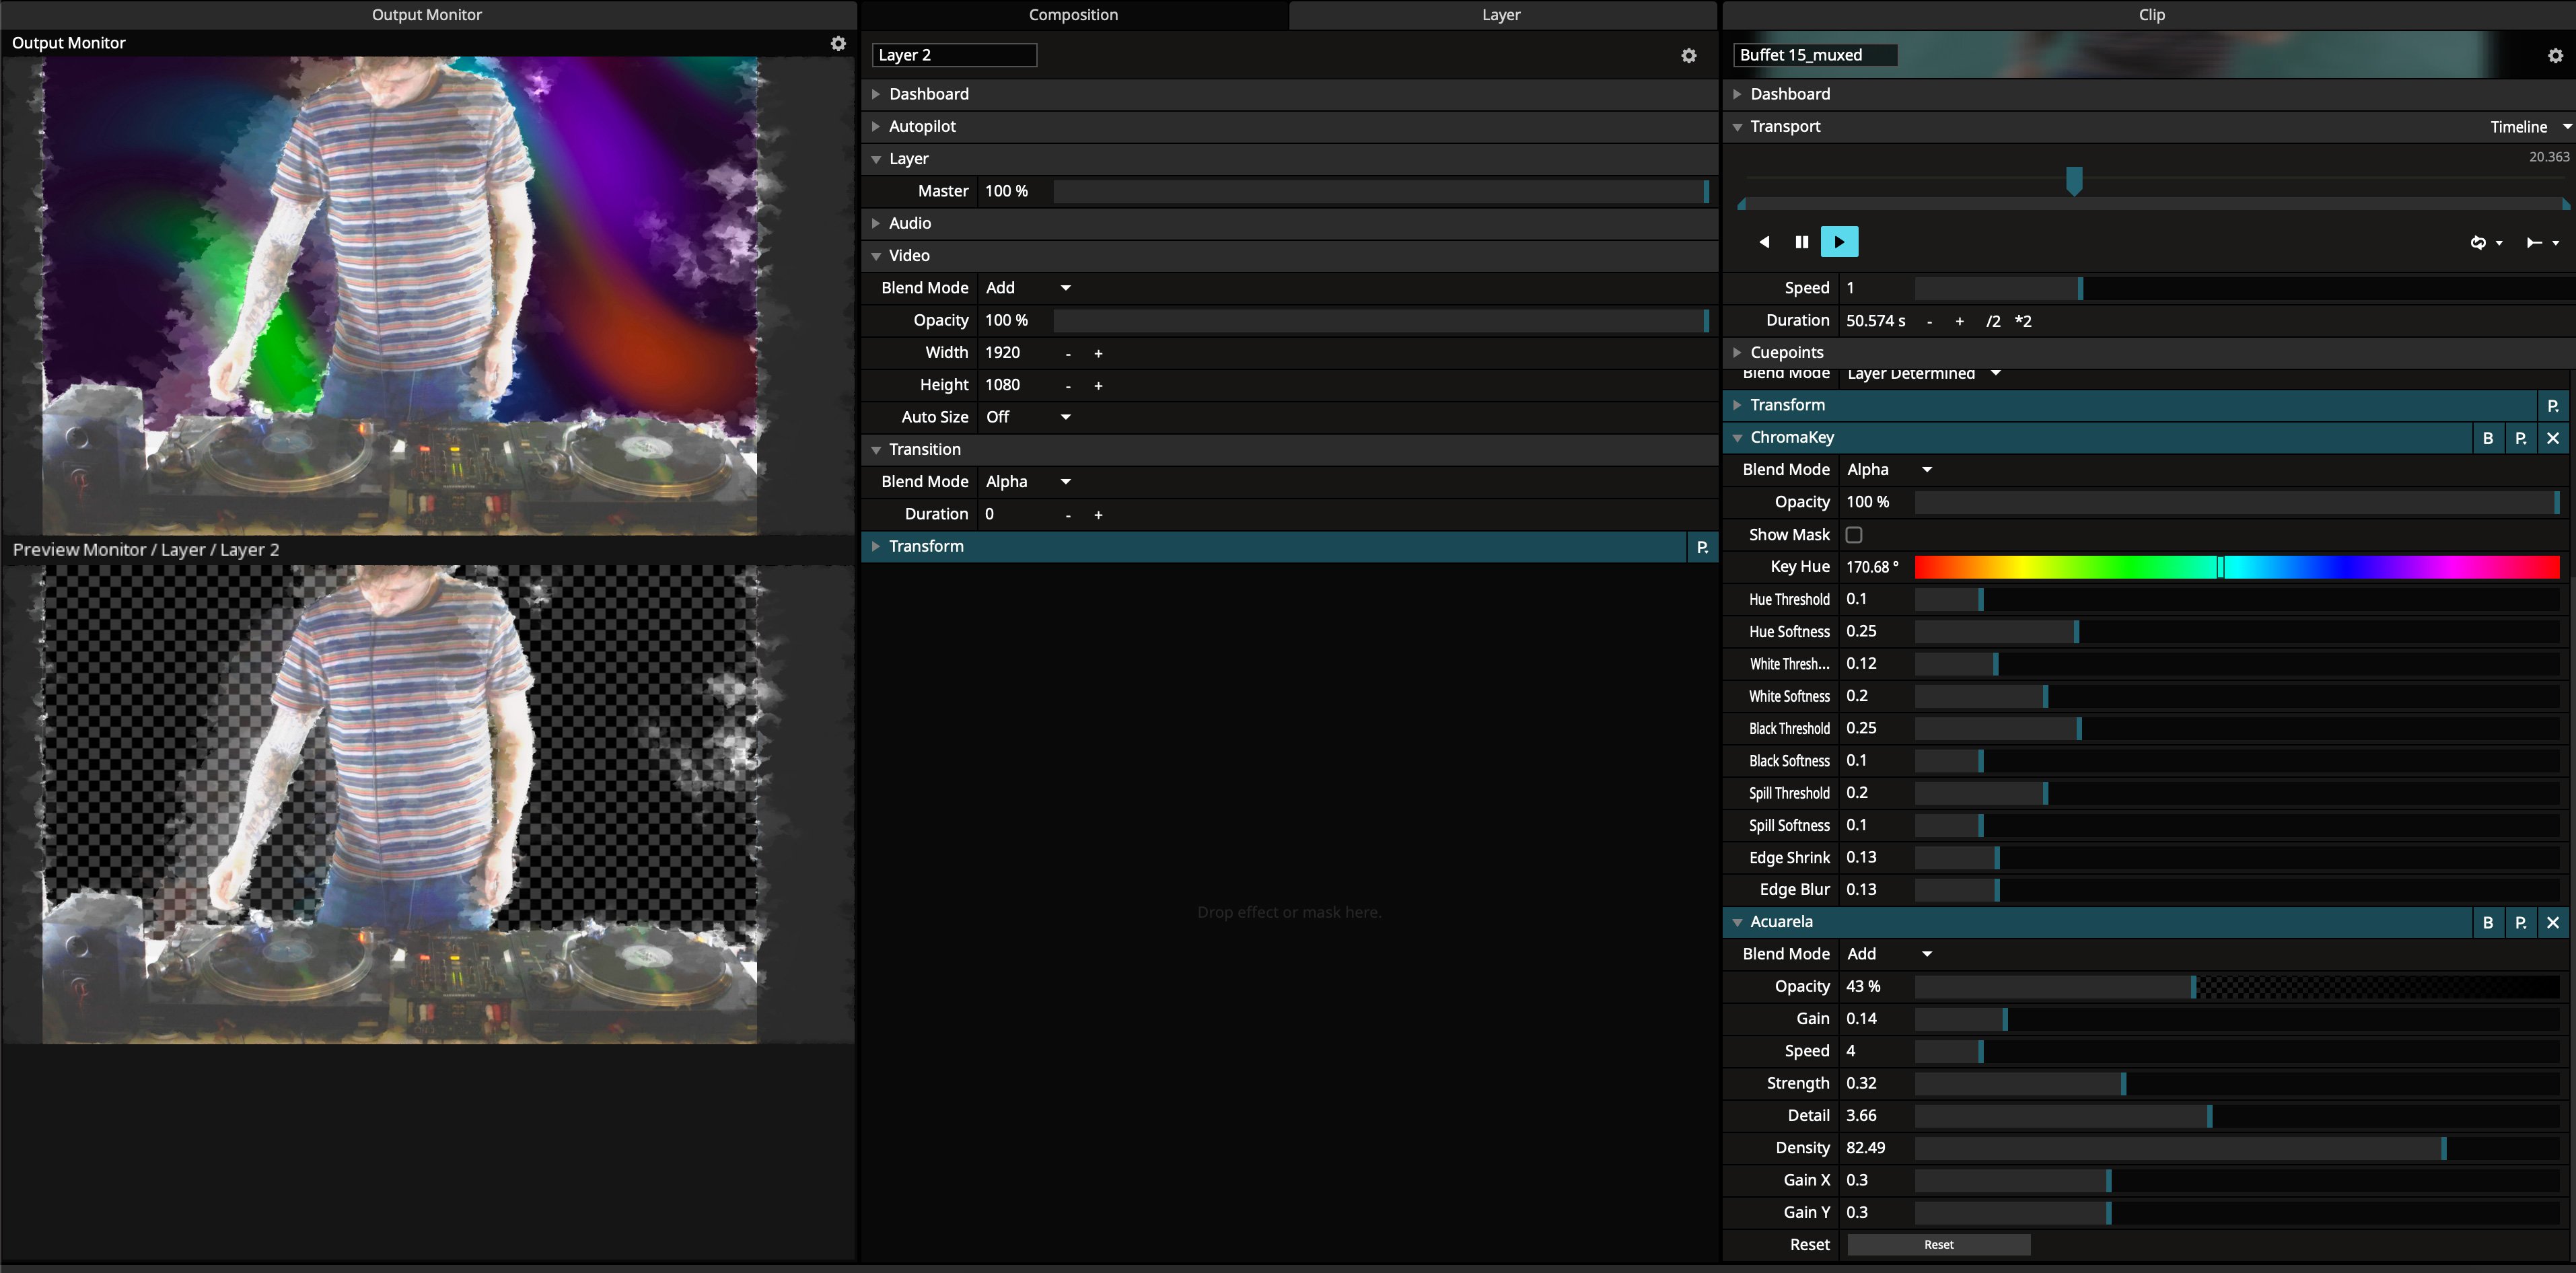
Task: Switch to the Composition tab
Action: [1073, 15]
